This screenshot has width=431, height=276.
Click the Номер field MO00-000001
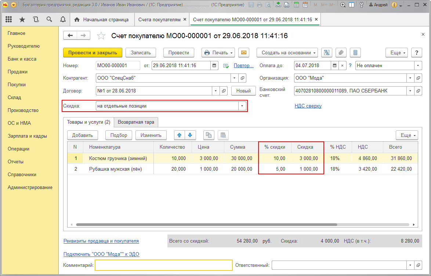pyautogui.click(x=118, y=65)
